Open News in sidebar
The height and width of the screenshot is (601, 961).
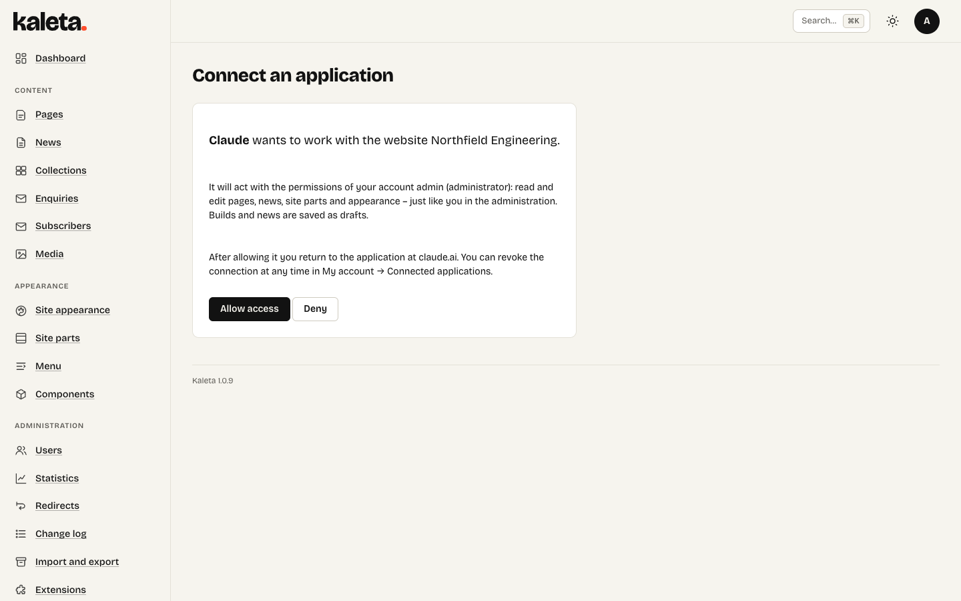48,142
